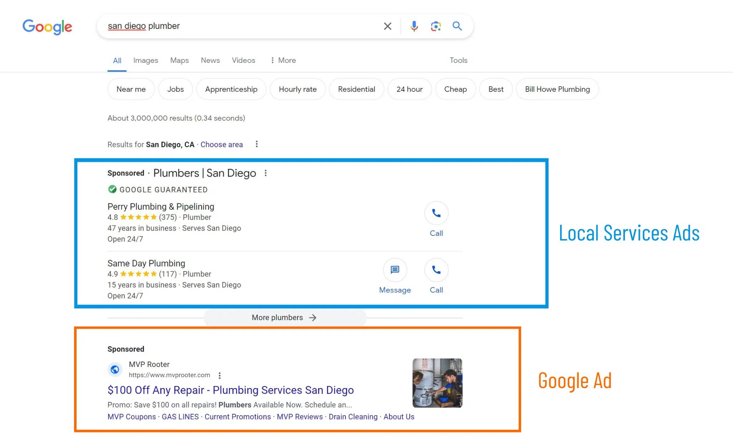This screenshot has height=437, width=733.
Task: Switch to the Maps tab
Action: click(179, 60)
